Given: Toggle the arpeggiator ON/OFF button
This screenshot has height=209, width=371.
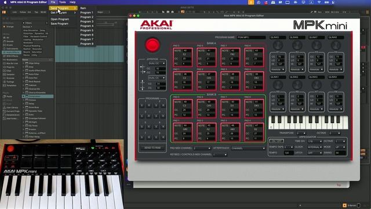Looking at the screenshot, I should pyautogui.click(x=277, y=141).
